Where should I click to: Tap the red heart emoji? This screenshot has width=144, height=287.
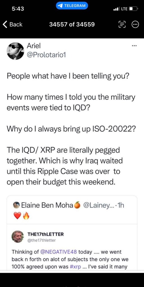point(17,216)
